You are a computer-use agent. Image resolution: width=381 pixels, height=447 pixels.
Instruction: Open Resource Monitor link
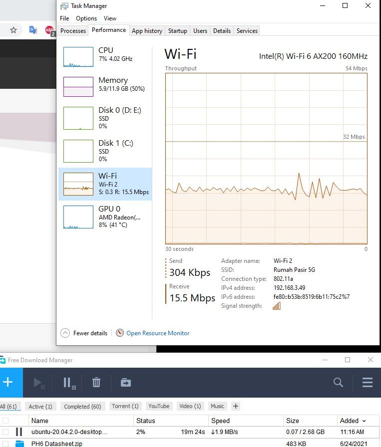[158, 333]
